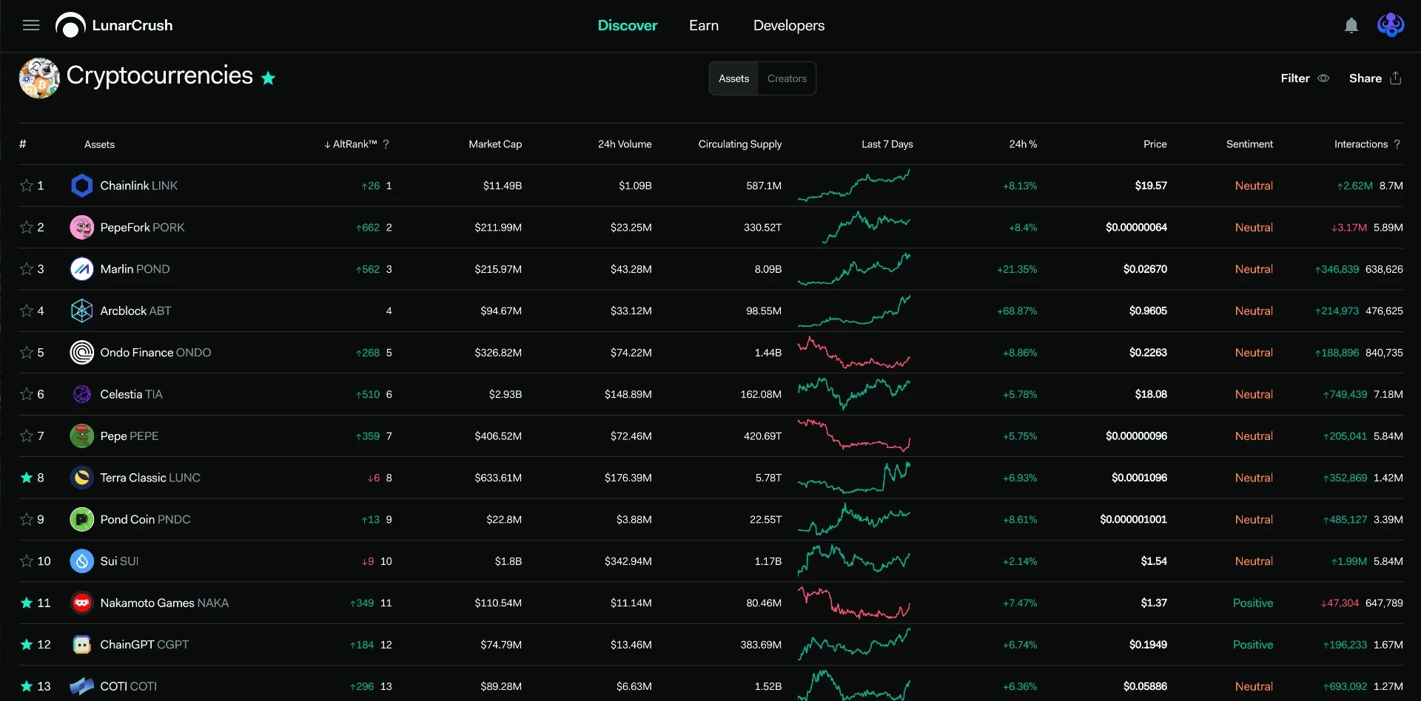Click the LunarCrush logo
The height and width of the screenshot is (701, 1421).
point(114,25)
